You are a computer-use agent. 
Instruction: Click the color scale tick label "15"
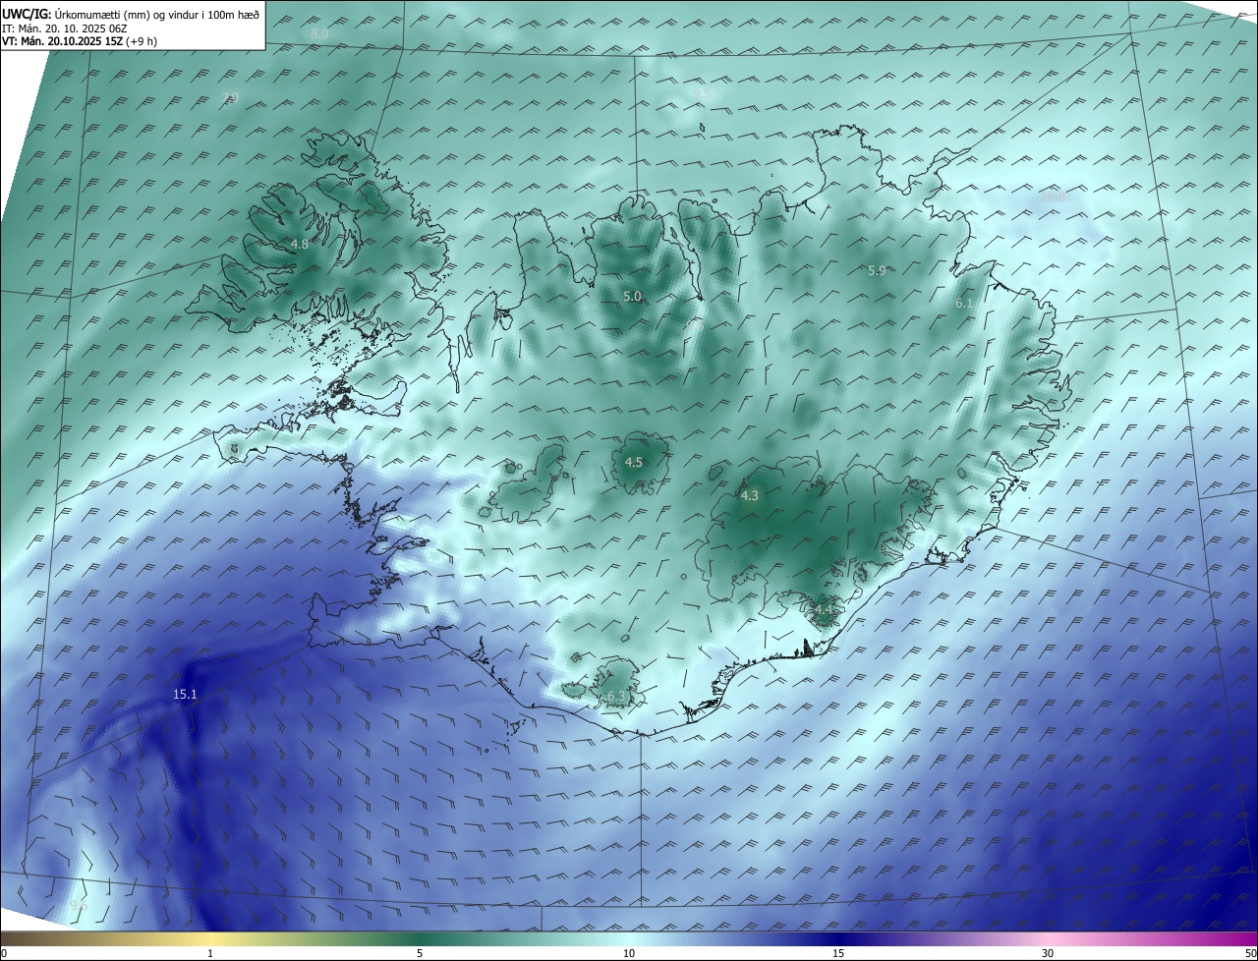(x=838, y=953)
